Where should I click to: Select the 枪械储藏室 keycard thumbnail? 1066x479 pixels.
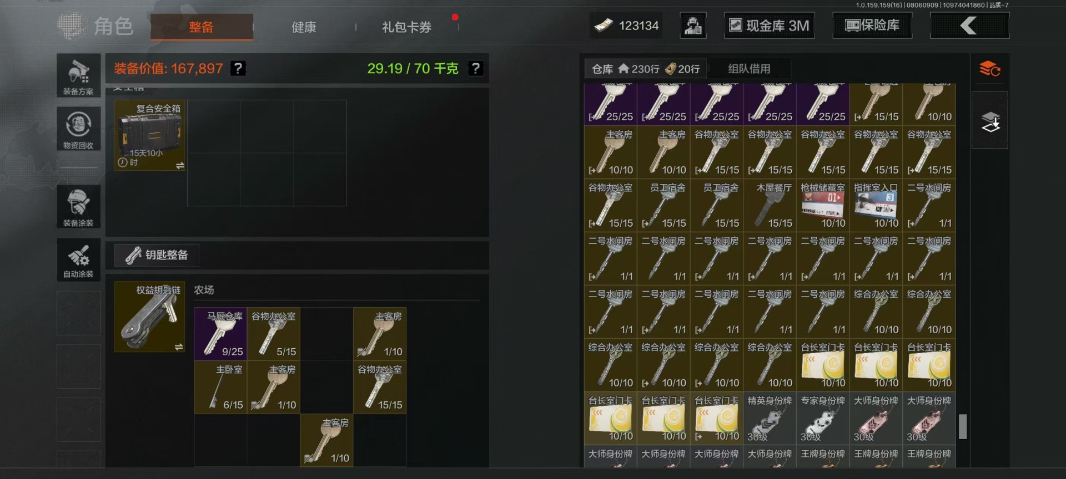[x=823, y=205]
